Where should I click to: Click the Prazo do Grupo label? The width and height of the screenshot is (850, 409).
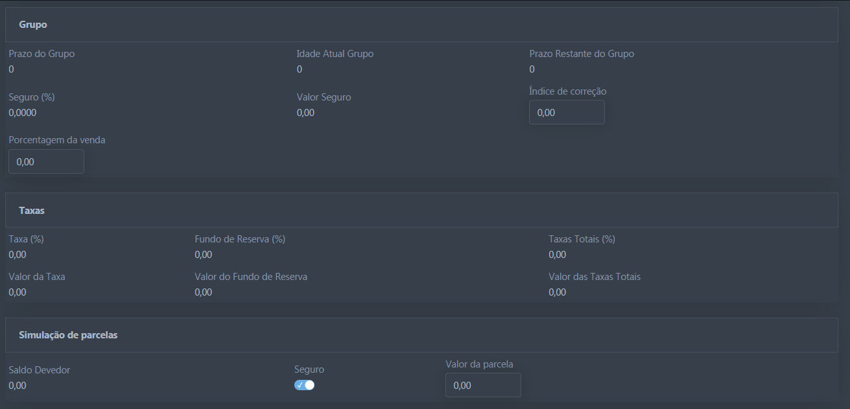[41, 54]
